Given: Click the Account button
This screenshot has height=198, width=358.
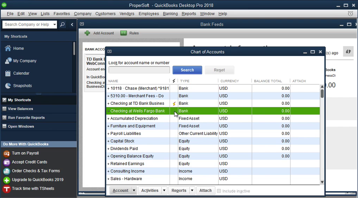Looking at the screenshot, I should pos(121,190).
